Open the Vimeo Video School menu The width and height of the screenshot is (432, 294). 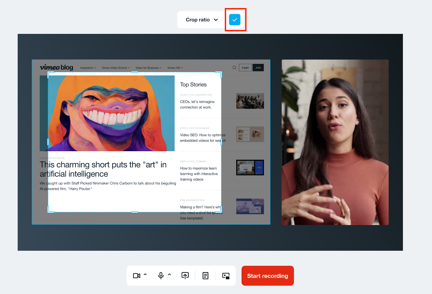(116, 68)
